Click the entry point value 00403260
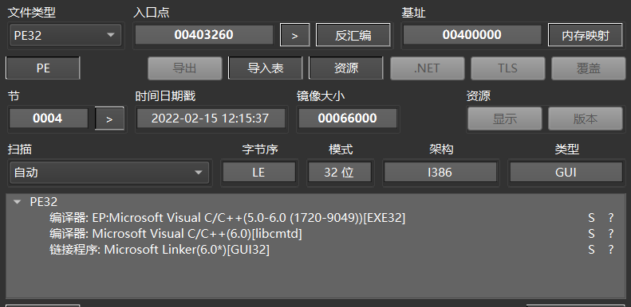The width and height of the screenshot is (631, 307). click(x=203, y=35)
